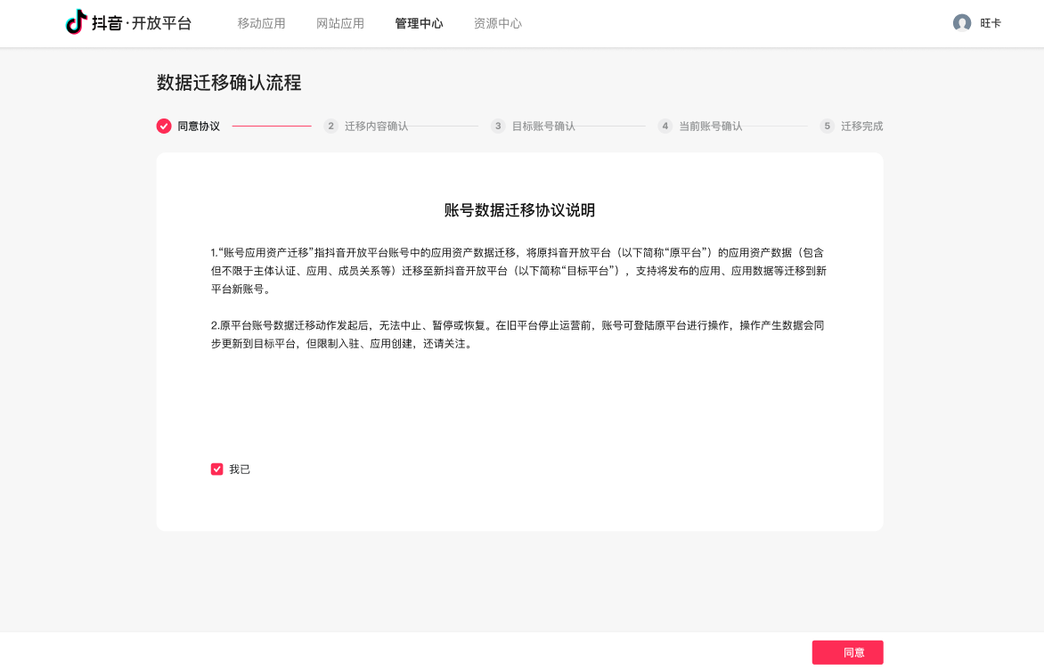1044x670 pixels.
Task: Select the 当前账号确认 step label
Action: 710,127
